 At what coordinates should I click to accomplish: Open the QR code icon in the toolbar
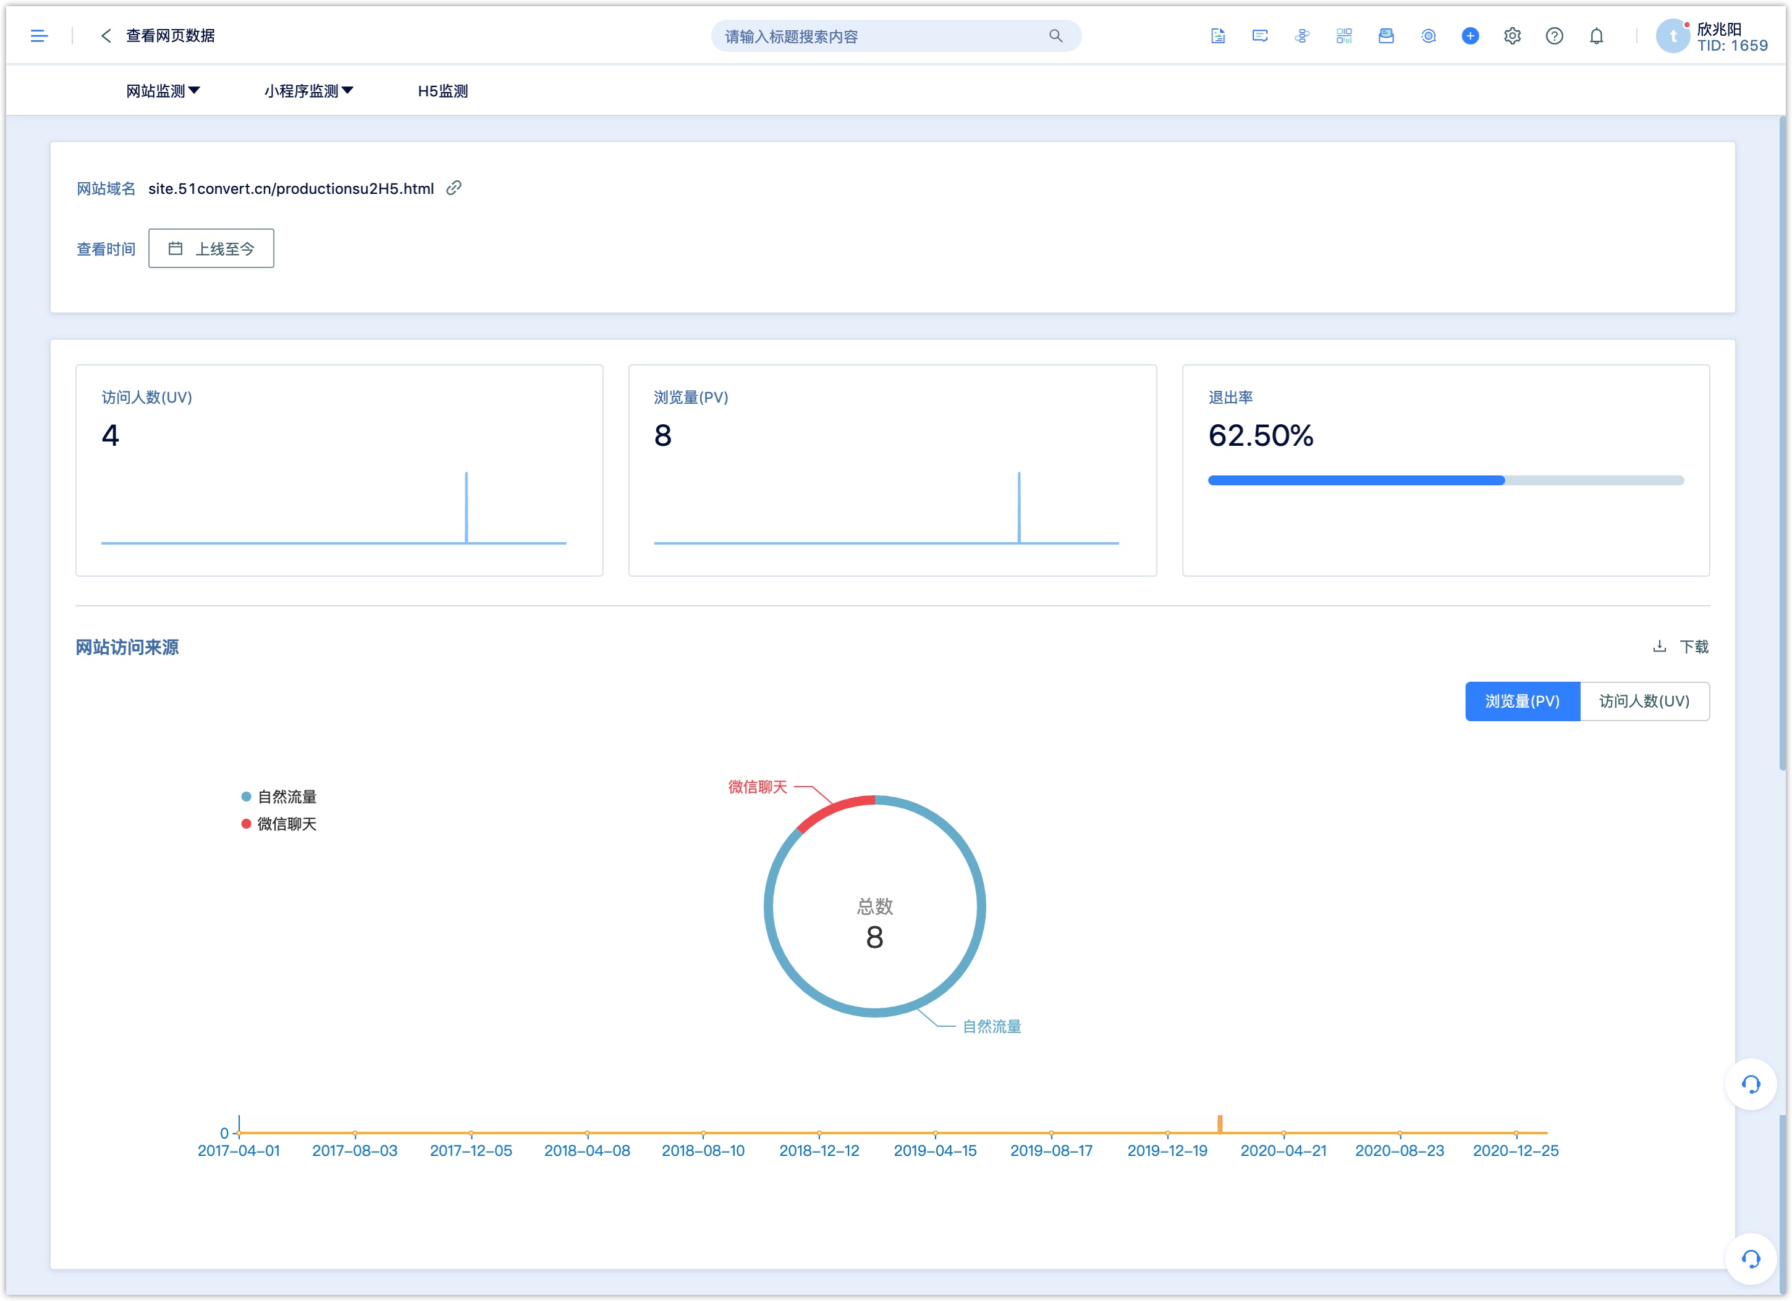(1343, 36)
